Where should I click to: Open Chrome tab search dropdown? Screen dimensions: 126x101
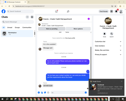coord(2,2)
